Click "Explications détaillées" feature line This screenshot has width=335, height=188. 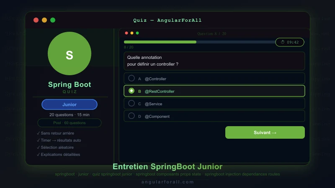[x=58, y=155]
